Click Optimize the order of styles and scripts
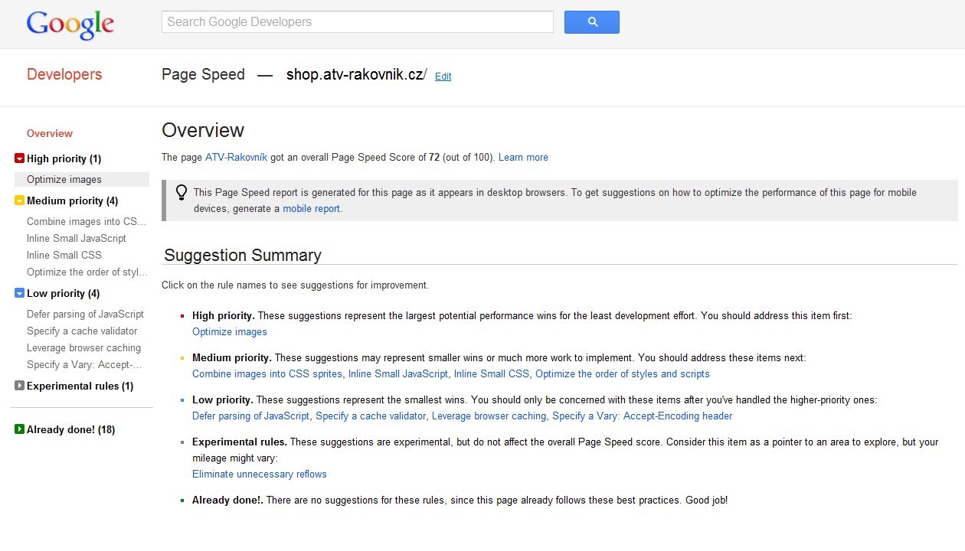This screenshot has height=551, width=965. coord(623,373)
